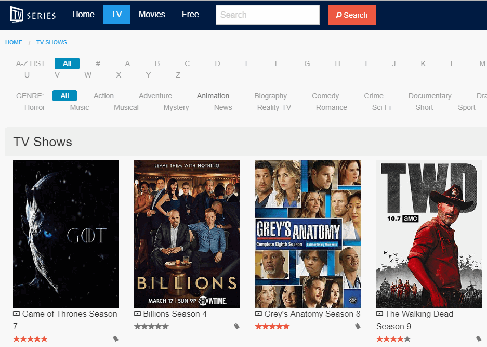This screenshot has height=347, width=487.
Task: Click the play icon beside Grey's Anatomy Season 8
Action: [x=258, y=314]
